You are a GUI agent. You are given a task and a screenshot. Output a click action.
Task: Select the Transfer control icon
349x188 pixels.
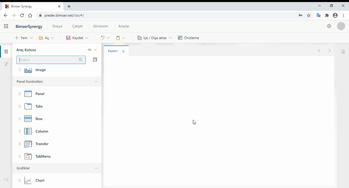28,144
